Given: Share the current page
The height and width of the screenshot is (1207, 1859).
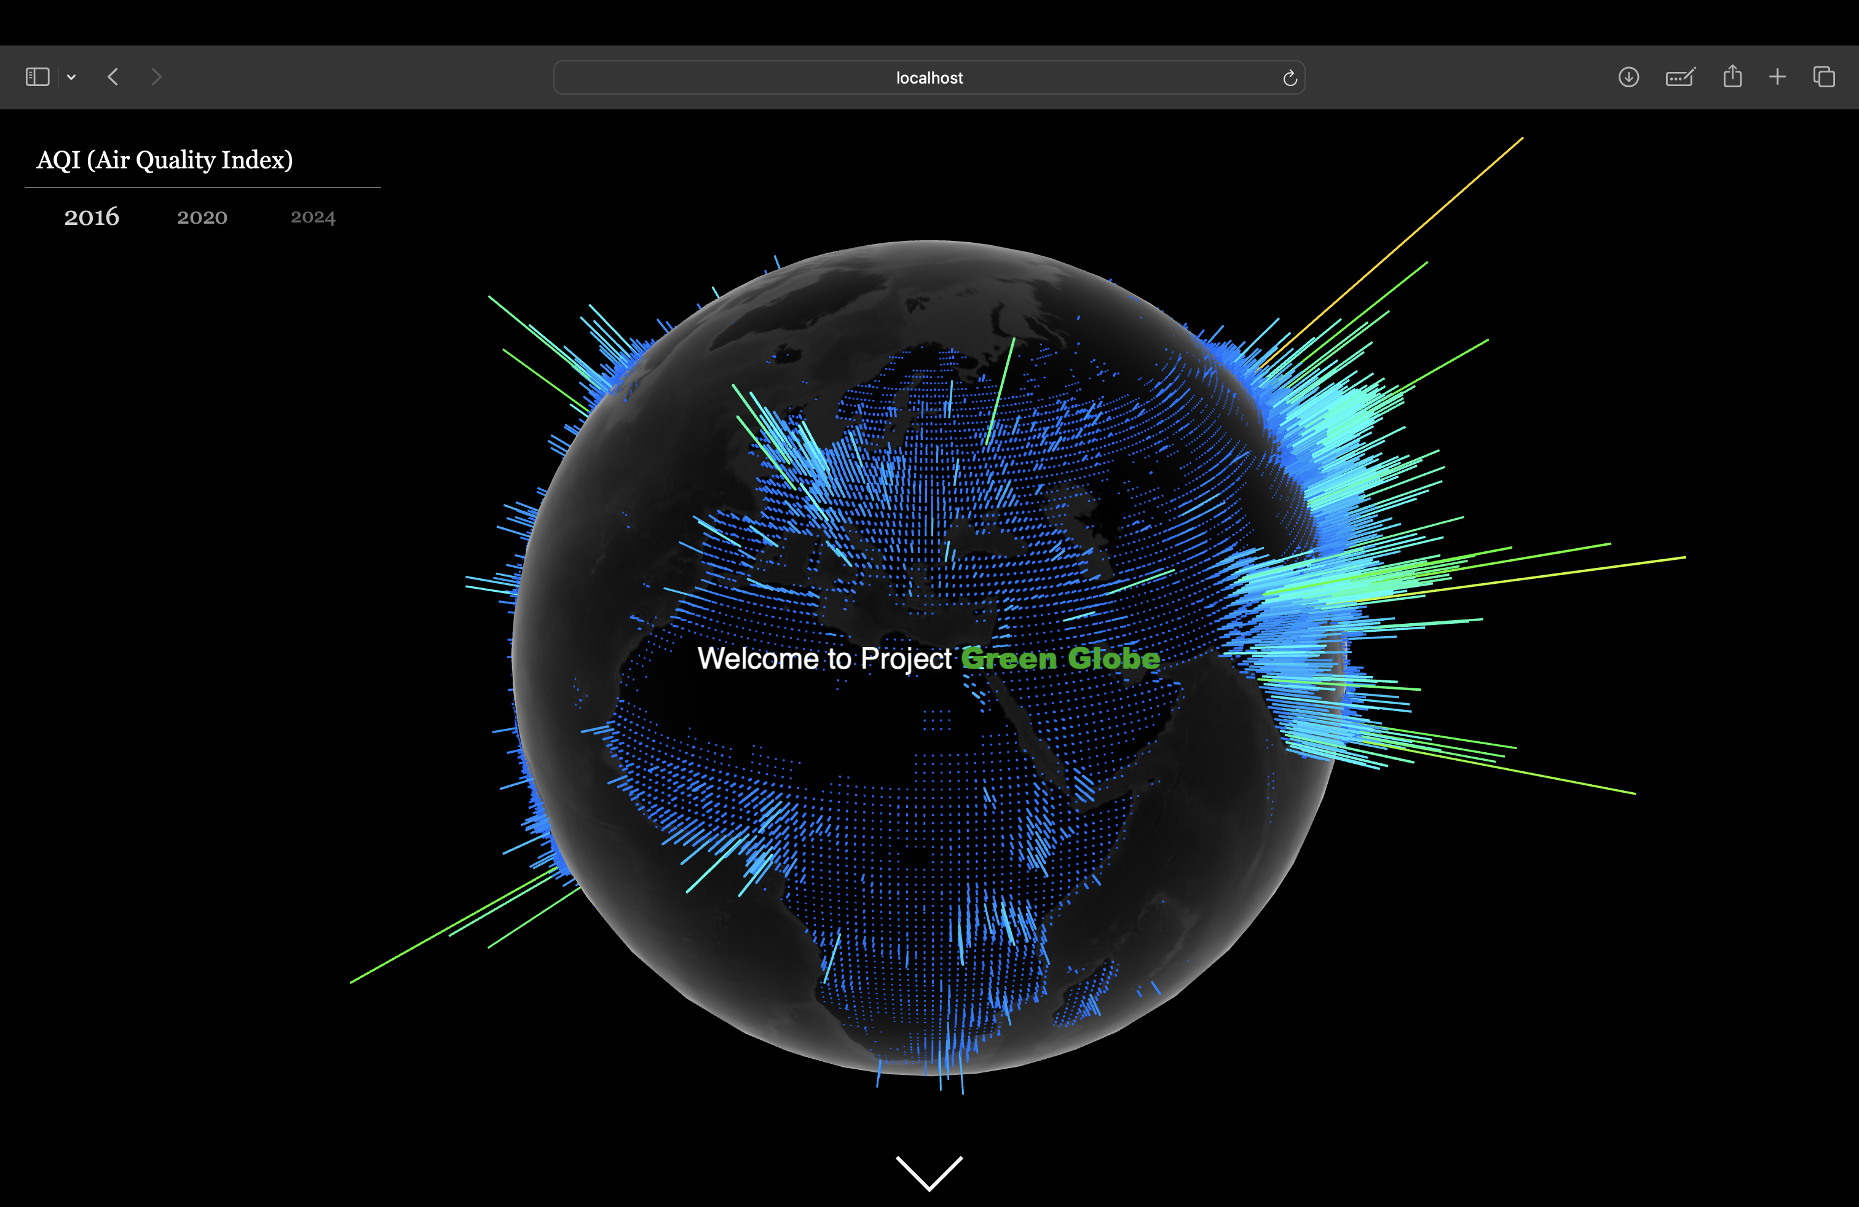Looking at the screenshot, I should [1732, 76].
